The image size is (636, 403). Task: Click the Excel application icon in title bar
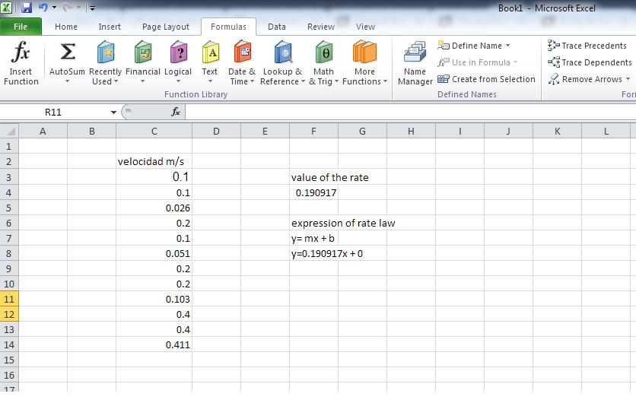[7, 8]
